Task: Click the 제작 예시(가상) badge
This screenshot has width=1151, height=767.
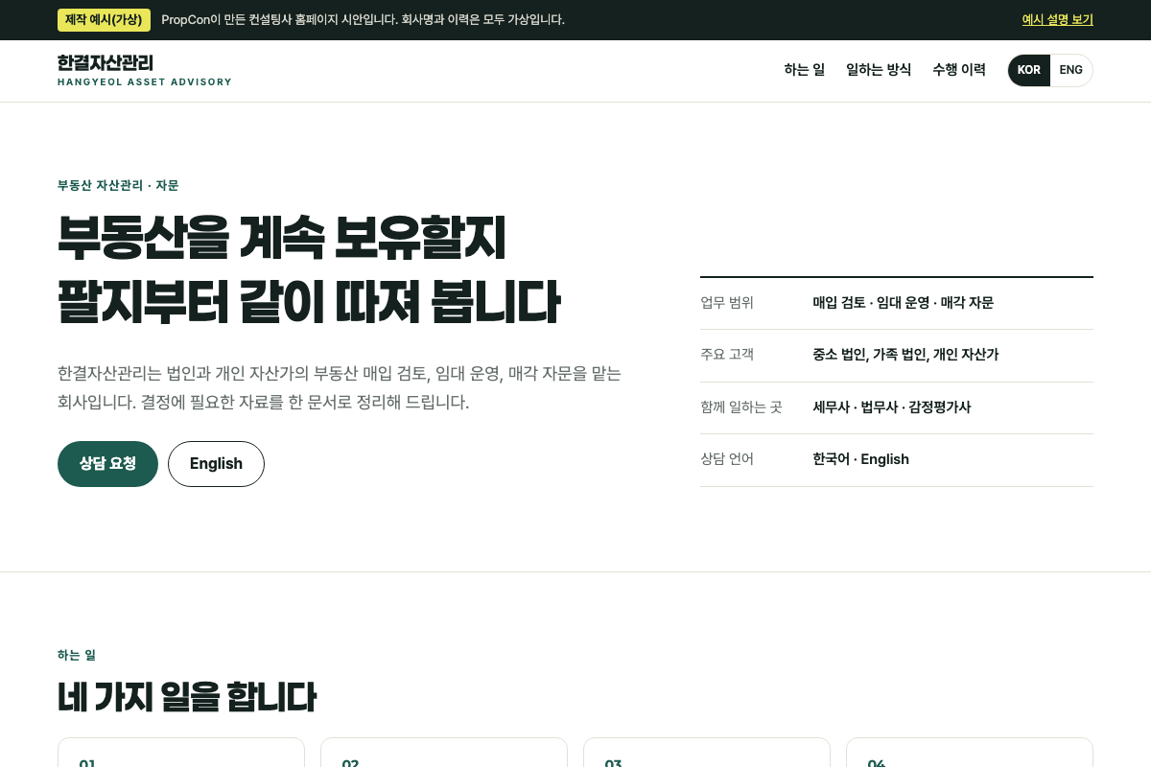Action: (x=104, y=19)
